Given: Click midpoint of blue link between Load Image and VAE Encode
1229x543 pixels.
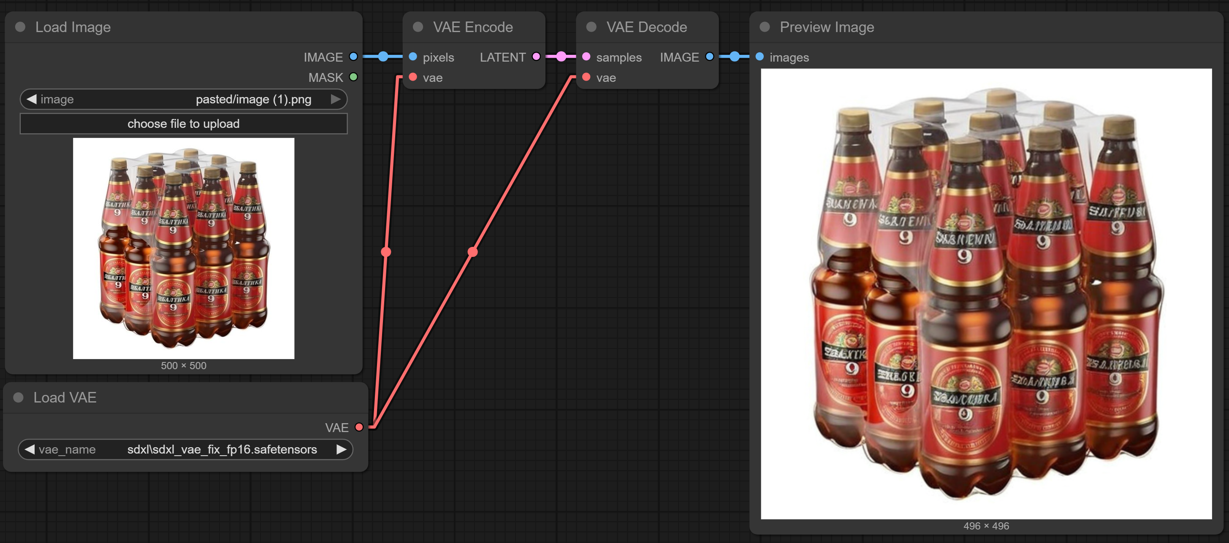Looking at the screenshot, I should point(383,57).
